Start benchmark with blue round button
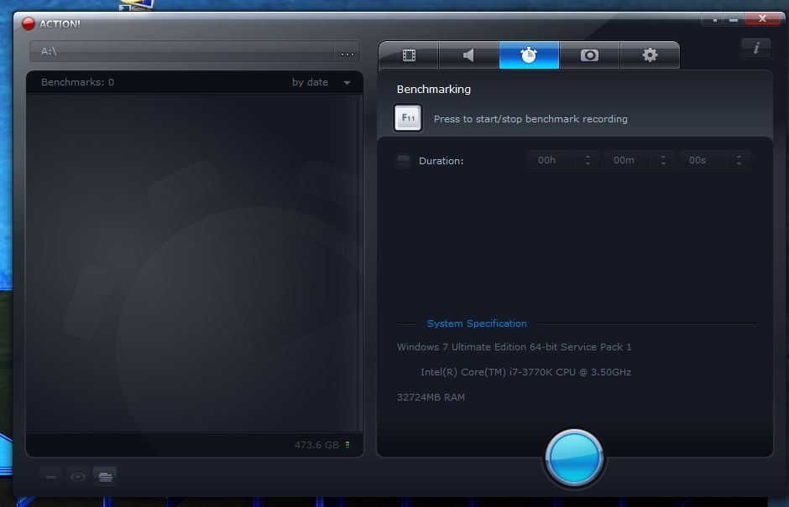789x507 pixels. tap(573, 458)
